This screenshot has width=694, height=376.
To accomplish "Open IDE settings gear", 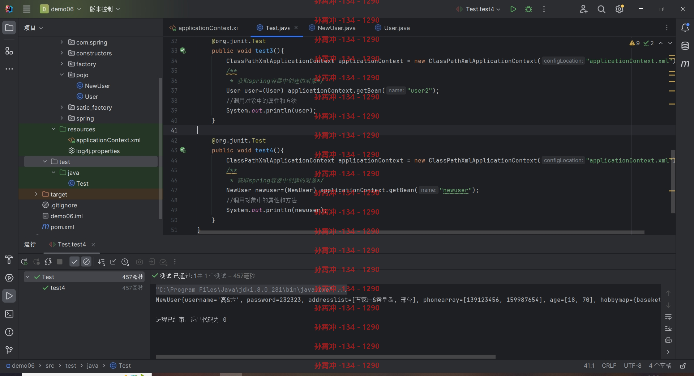I will pos(620,9).
